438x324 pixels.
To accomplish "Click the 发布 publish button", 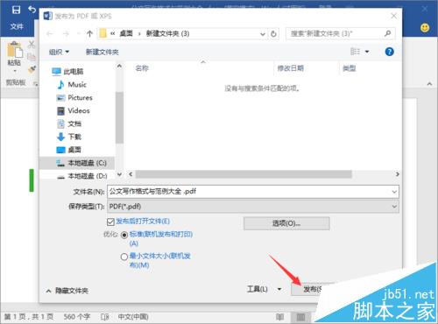I will [312, 289].
